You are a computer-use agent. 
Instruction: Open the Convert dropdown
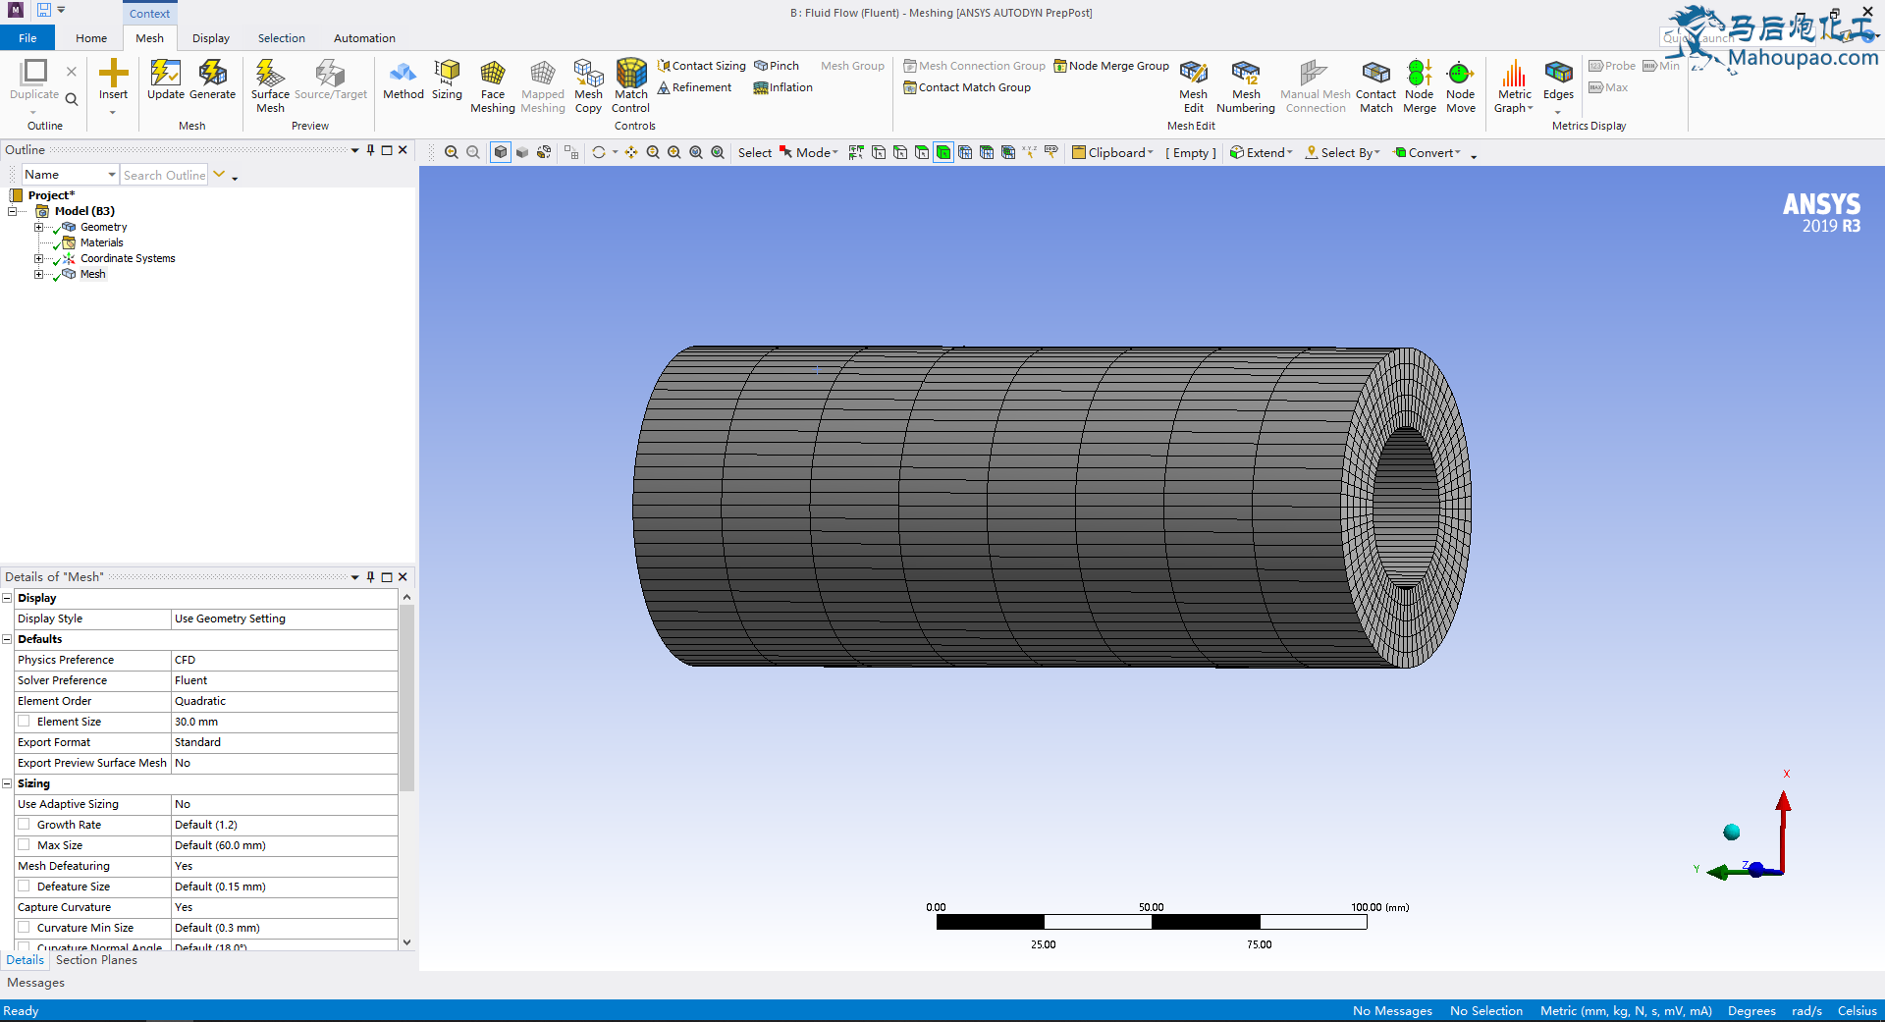point(1427,152)
